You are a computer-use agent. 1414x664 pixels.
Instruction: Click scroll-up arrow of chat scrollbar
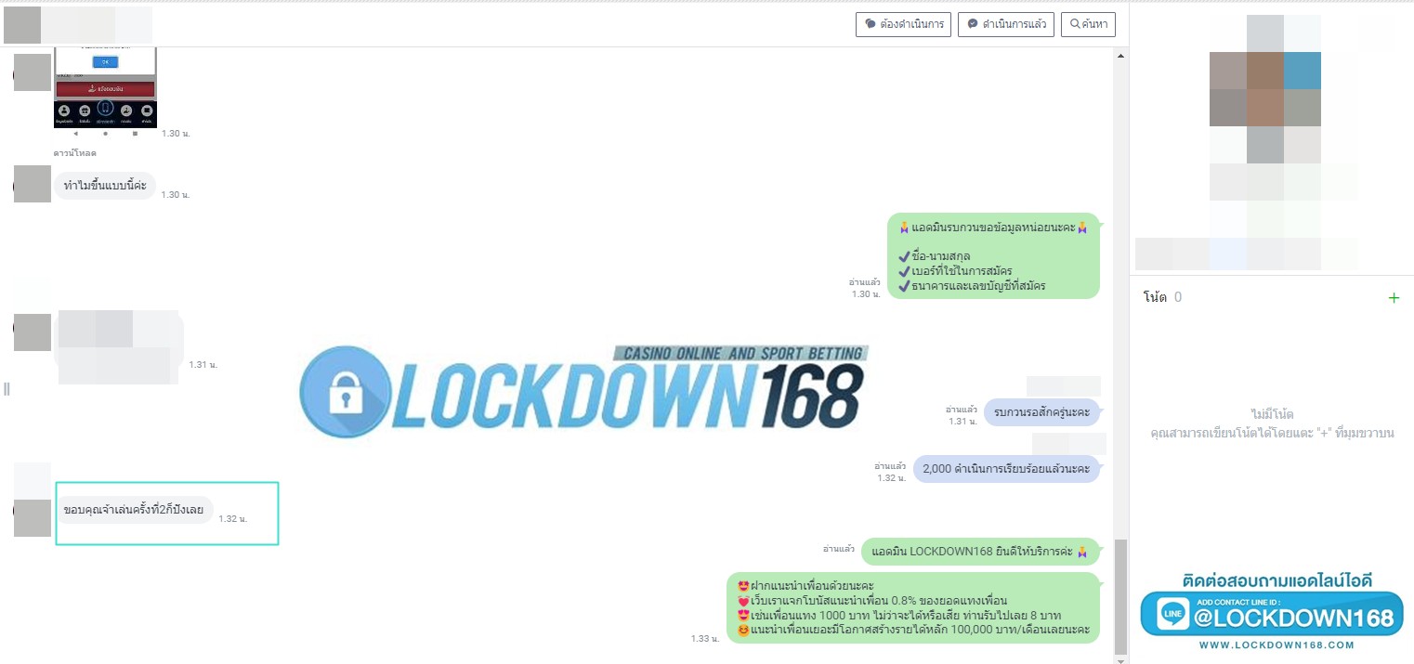click(1119, 57)
